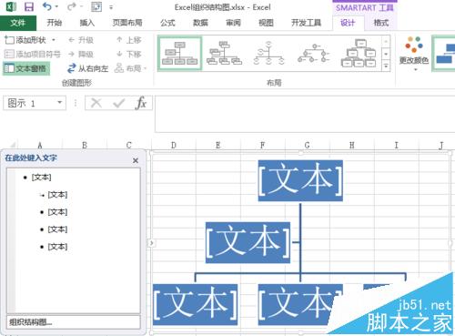455x336 pixels.
Task: Toggle the 文本窗格 text pane button
Action: (26, 68)
